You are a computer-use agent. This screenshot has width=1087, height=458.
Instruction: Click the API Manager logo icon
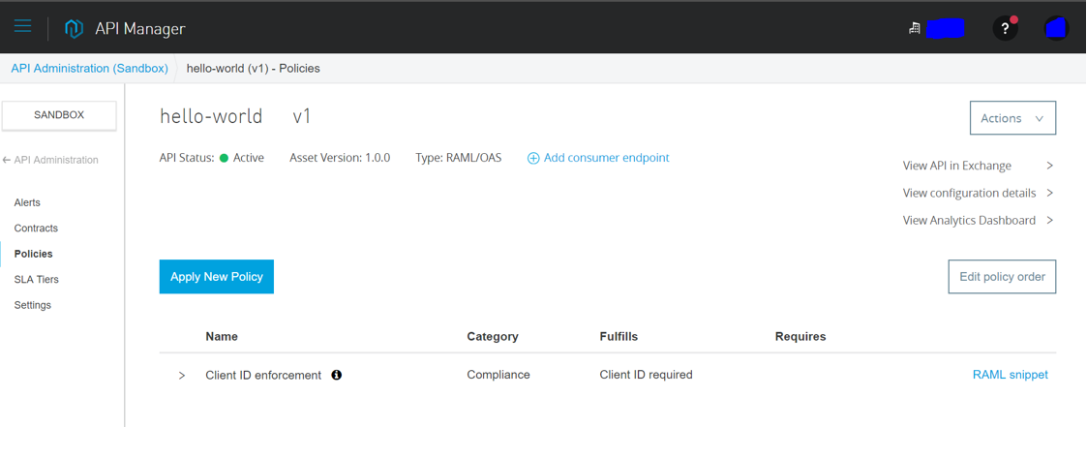coord(74,29)
